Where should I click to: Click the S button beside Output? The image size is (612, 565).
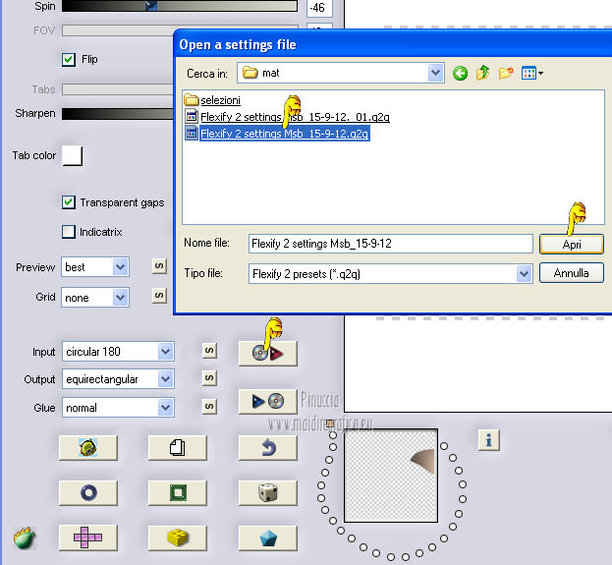[209, 378]
